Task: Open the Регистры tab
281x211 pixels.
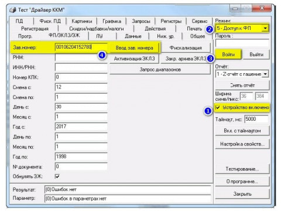Action: [x=171, y=21]
